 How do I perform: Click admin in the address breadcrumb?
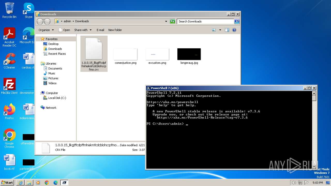67,21
